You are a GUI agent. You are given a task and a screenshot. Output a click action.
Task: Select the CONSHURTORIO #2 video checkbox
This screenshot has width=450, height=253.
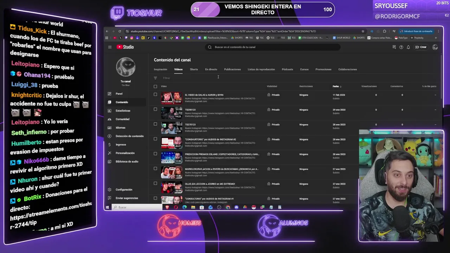pos(155,139)
